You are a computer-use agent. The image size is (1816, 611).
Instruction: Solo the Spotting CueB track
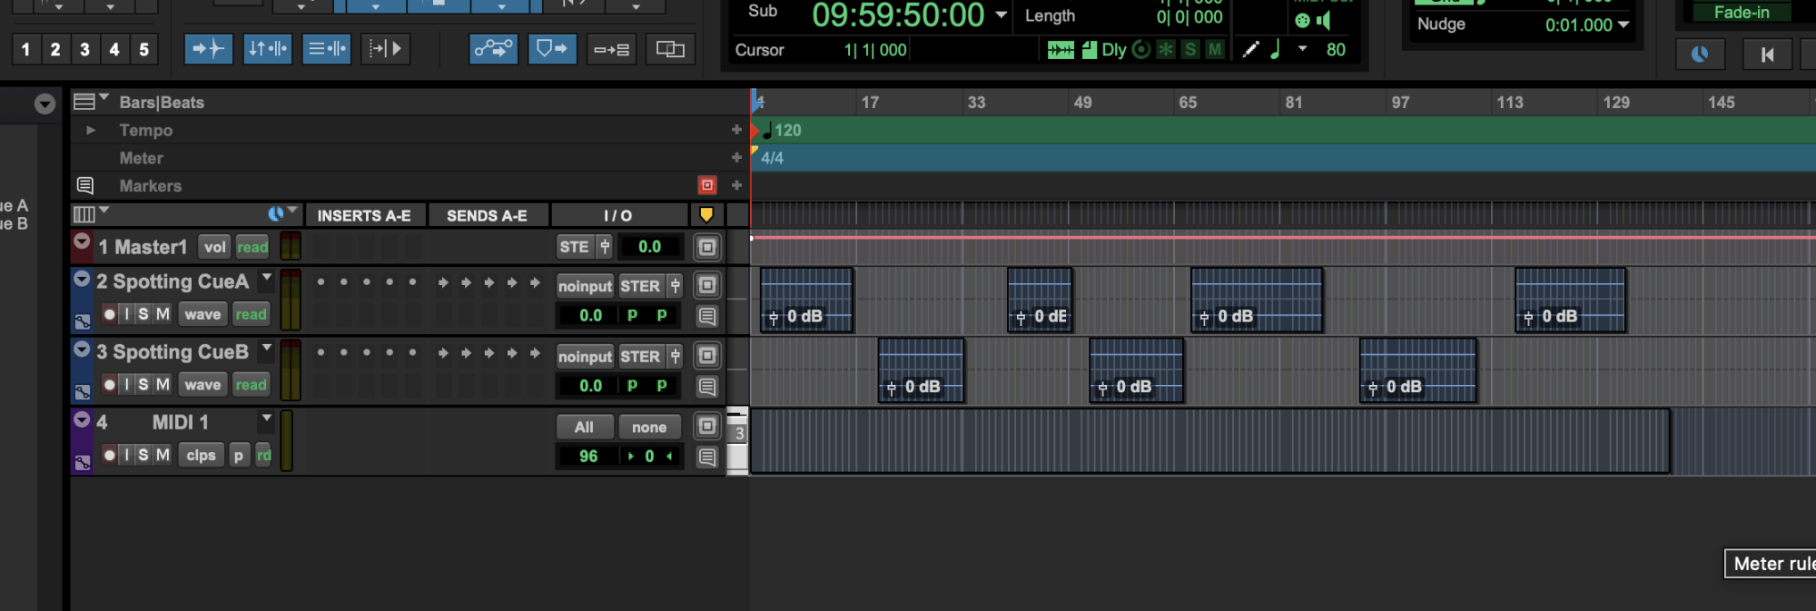point(143,385)
